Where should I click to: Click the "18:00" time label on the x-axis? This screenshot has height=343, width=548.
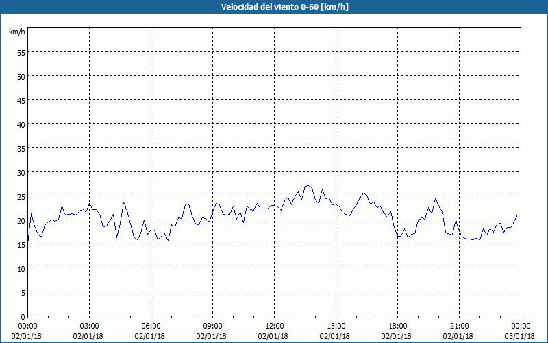pyautogui.click(x=398, y=327)
